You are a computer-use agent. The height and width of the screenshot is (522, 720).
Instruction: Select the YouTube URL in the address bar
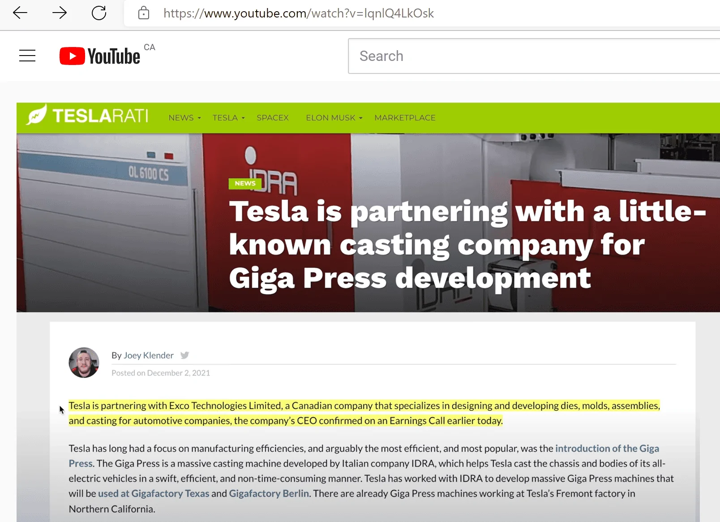[x=299, y=13]
